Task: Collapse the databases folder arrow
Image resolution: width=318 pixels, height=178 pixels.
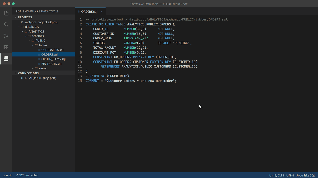Action: tap(19, 27)
